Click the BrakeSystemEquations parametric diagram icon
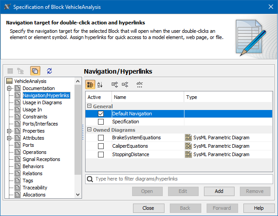The image size is (278, 216). [x=188, y=137]
